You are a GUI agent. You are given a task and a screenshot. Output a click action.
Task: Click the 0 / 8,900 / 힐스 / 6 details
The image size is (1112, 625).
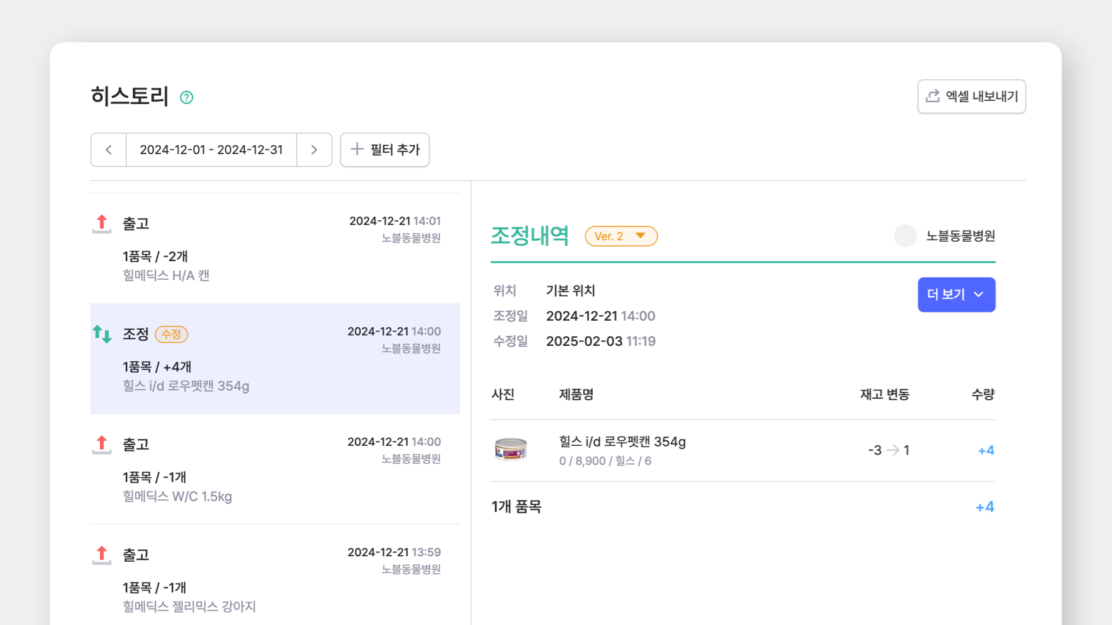(605, 461)
